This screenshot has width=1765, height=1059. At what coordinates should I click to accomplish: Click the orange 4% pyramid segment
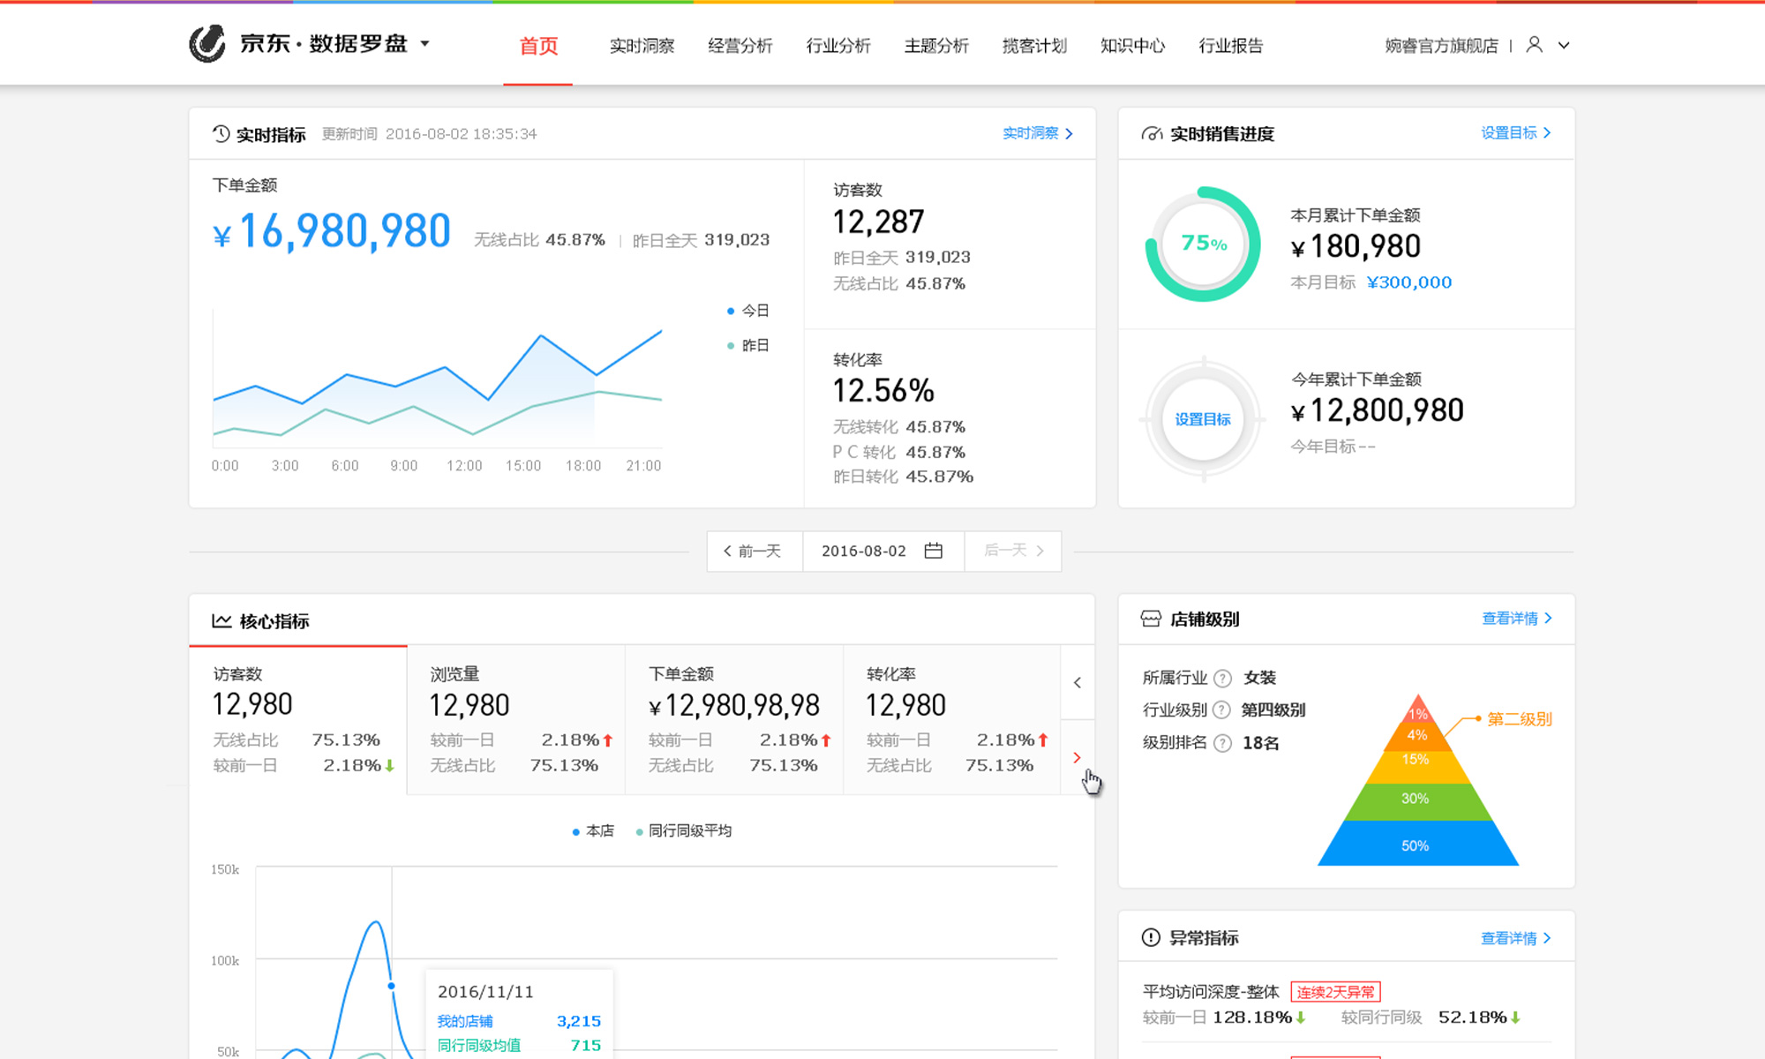click(1417, 736)
